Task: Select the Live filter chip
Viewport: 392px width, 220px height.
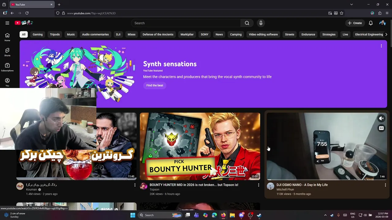Action: click(345, 35)
